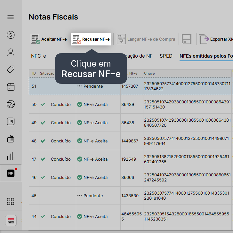Switch to the NFC-e tab
Viewport: 233px width, 233px height.
click(x=38, y=56)
